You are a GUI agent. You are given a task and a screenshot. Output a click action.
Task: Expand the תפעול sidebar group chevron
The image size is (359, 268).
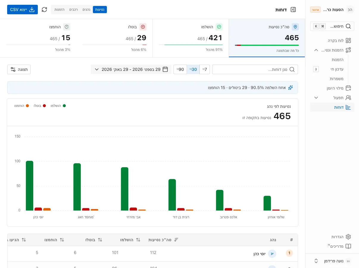[x=316, y=98]
